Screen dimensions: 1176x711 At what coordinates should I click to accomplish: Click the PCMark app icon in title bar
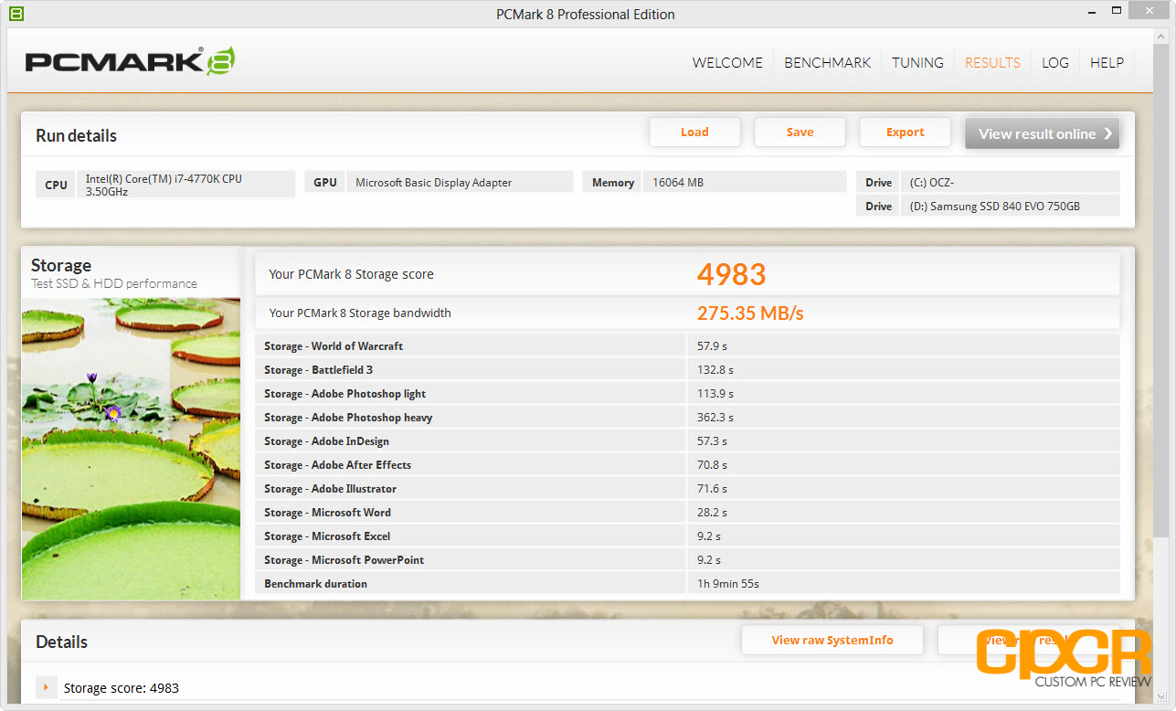click(x=17, y=14)
